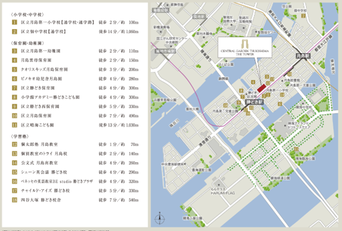Screen dimensions: 342x231
Task: Click the HARUMI FLAG label on the map
Action: pyautogui.click(x=223, y=193)
